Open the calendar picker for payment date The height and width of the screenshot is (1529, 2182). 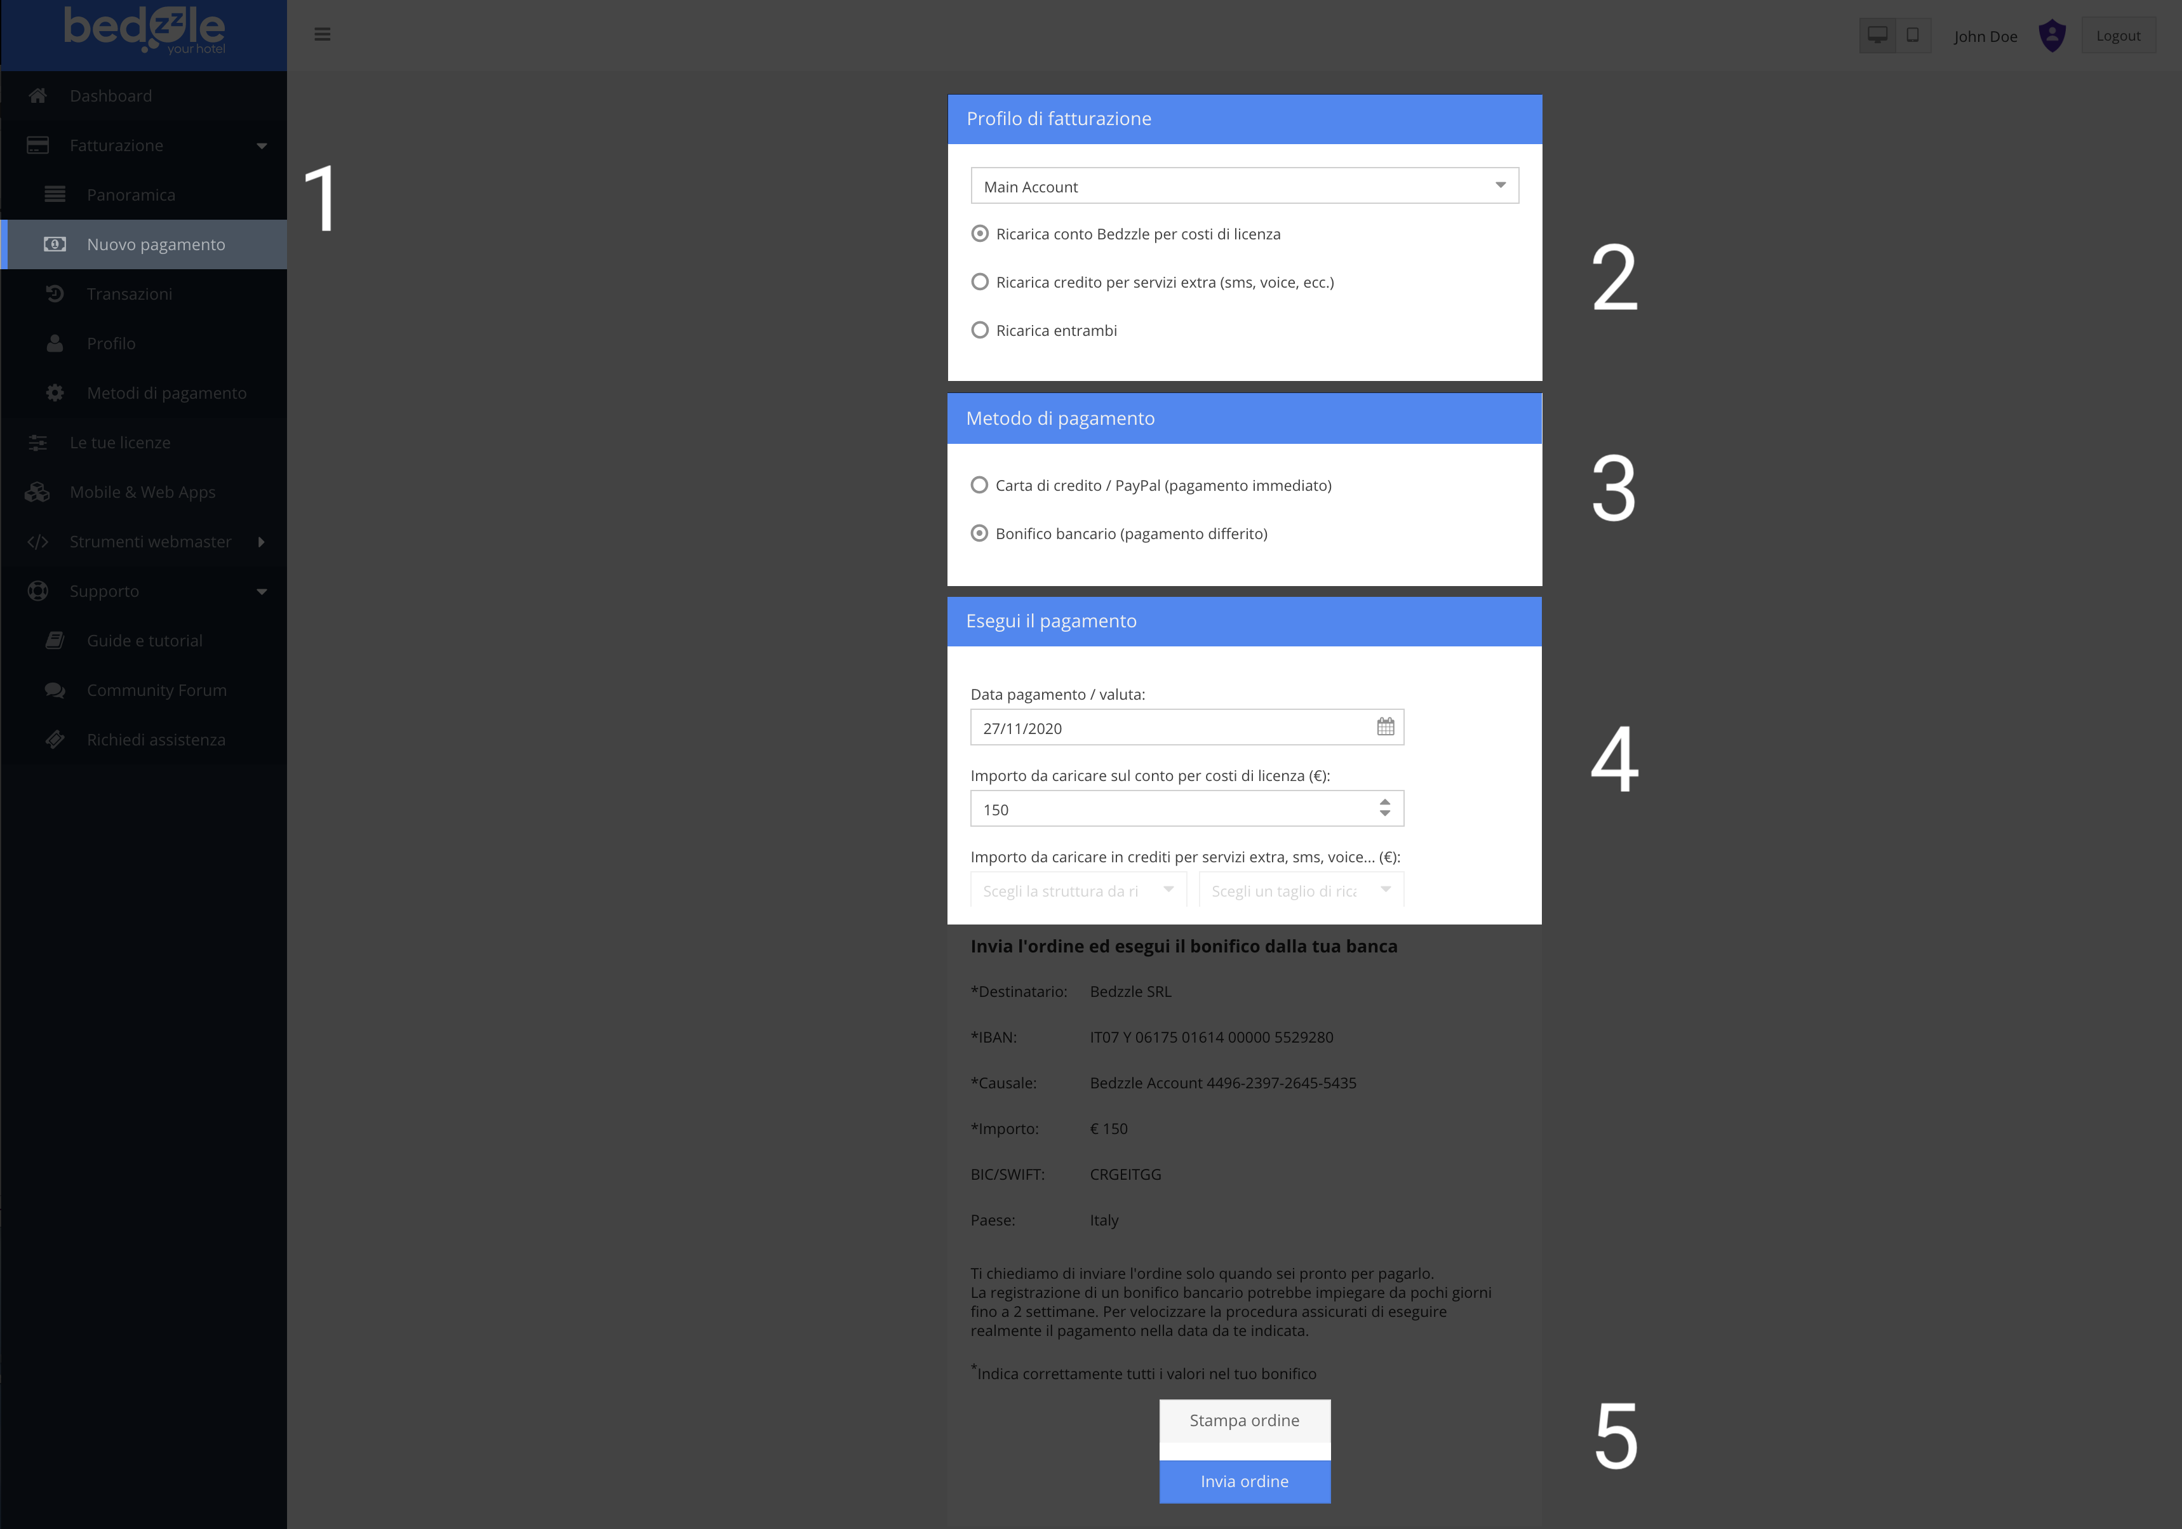(1384, 727)
